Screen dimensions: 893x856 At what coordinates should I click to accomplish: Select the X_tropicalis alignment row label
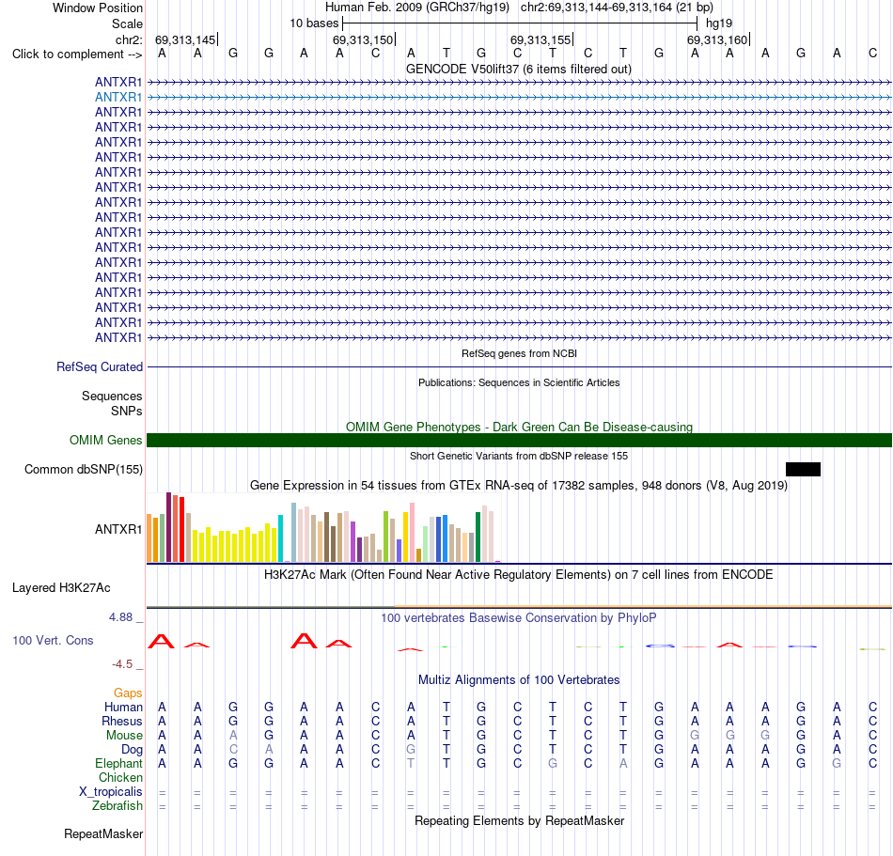coord(111,792)
